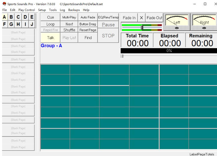Switch to group letter J
The height and width of the screenshot is (156, 217).
(x=32, y=24)
